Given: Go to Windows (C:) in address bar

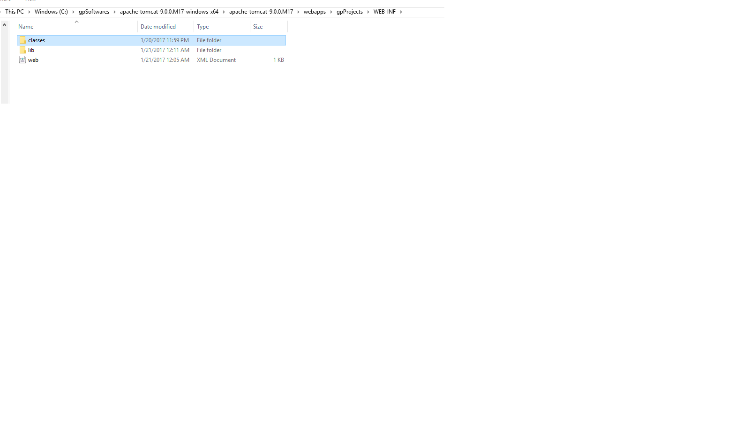Looking at the screenshot, I should click(51, 12).
